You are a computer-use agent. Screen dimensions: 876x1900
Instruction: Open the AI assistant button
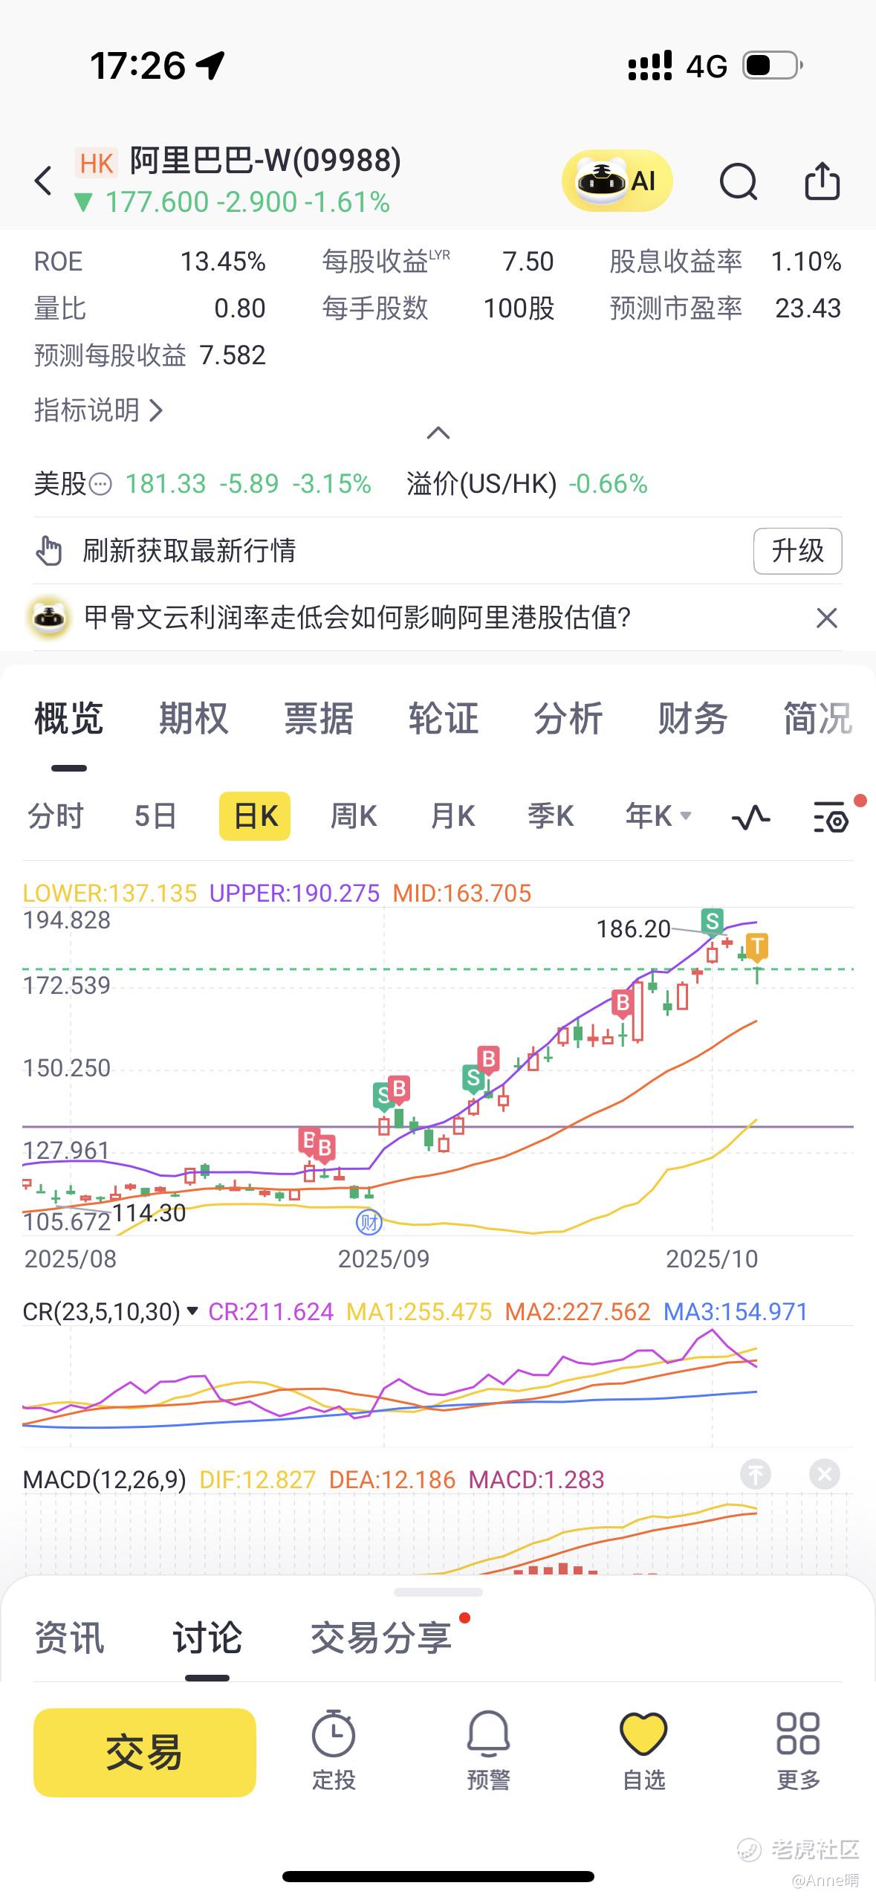tap(617, 181)
